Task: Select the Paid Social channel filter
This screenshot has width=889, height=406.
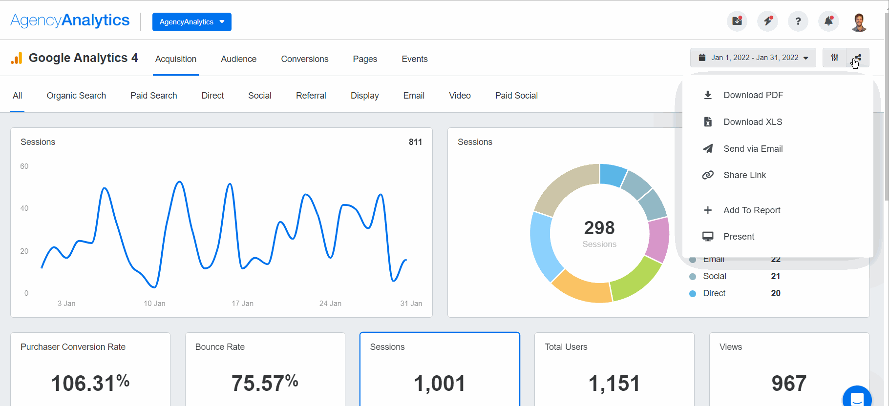Action: click(516, 96)
